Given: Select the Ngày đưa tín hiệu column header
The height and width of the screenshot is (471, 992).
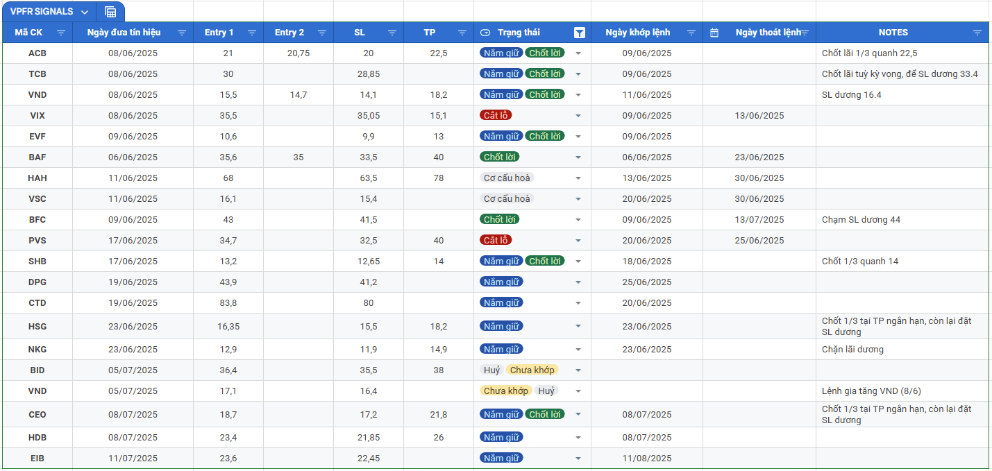Looking at the screenshot, I should tap(124, 33).
